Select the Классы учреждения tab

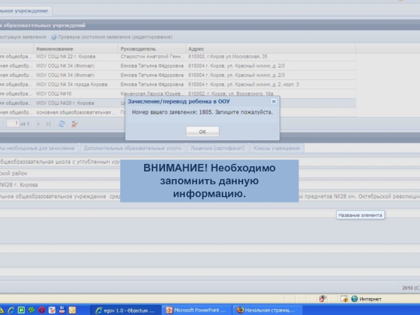click(x=276, y=149)
